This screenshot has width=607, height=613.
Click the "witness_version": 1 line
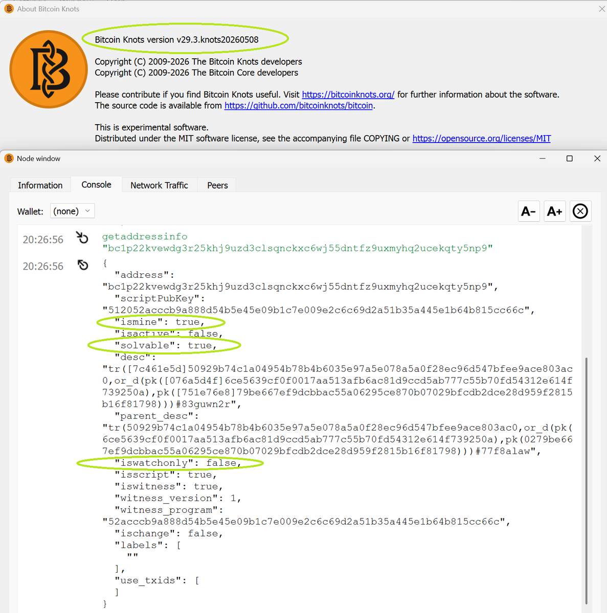pos(178,498)
